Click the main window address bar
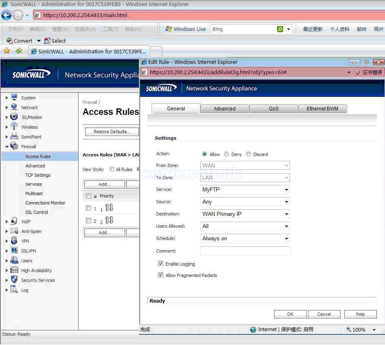The width and height of the screenshot is (385, 345). (209, 15)
